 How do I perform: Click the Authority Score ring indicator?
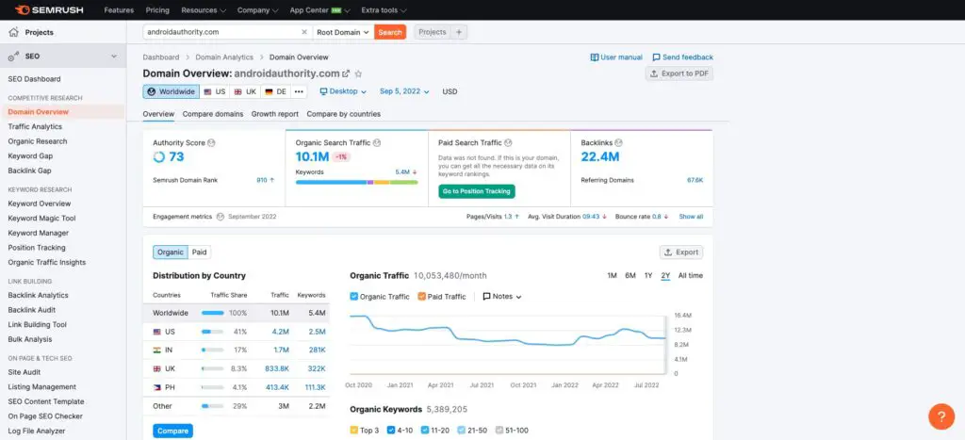[158, 157]
